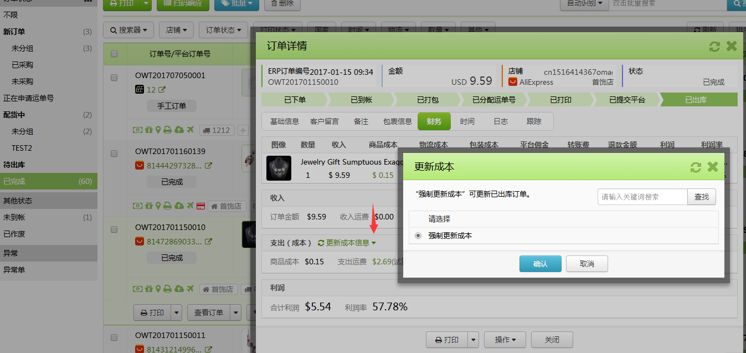The image size is (746, 353).
Task: Expand the 店铺 filter dropdown
Action: click(177, 30)
